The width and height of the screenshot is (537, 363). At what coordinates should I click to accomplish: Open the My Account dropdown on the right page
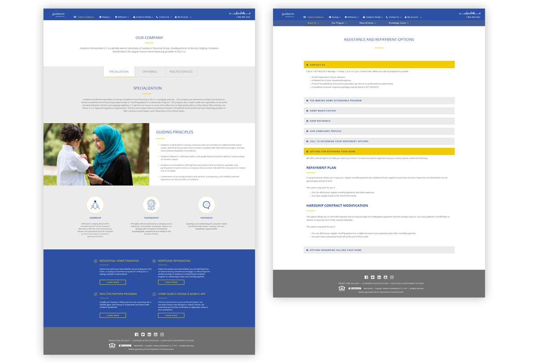click(x=413, y=17)
